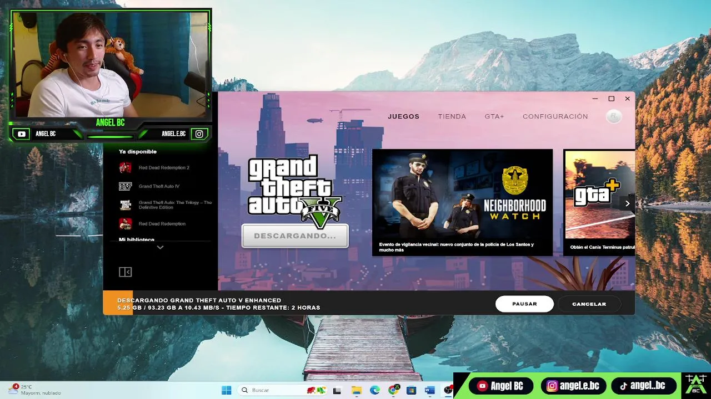
Task: Click the Red Dead Redemption game icon
Action: [126, 224]
